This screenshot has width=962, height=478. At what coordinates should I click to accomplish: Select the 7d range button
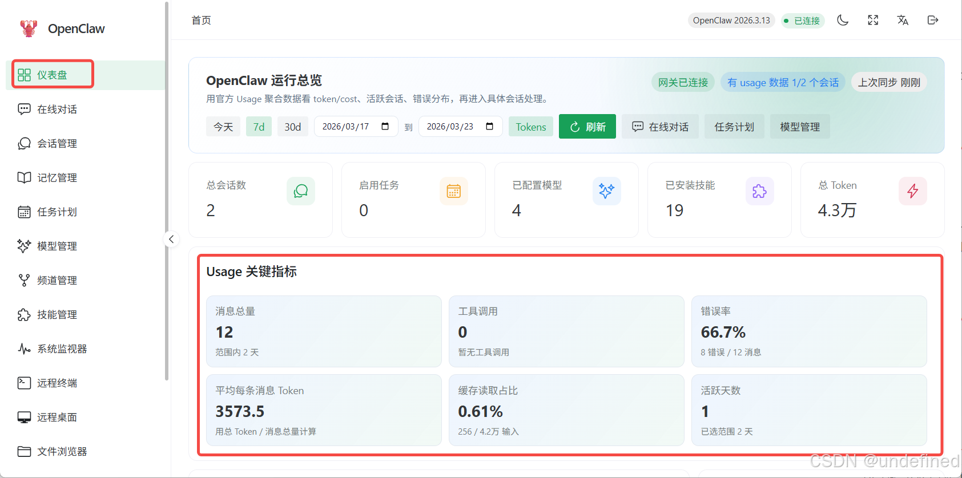point(259,127)
